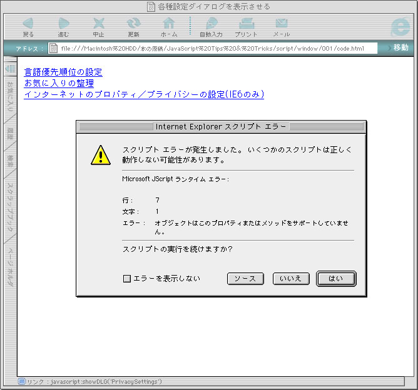Click the Explorer bar collapse arrow icon
This screenshot has height=390, width=418.
(x=11, y=69)
